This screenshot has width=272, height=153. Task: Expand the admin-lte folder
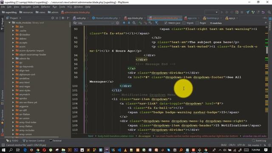pyautogui.click(x=13, y=59)
